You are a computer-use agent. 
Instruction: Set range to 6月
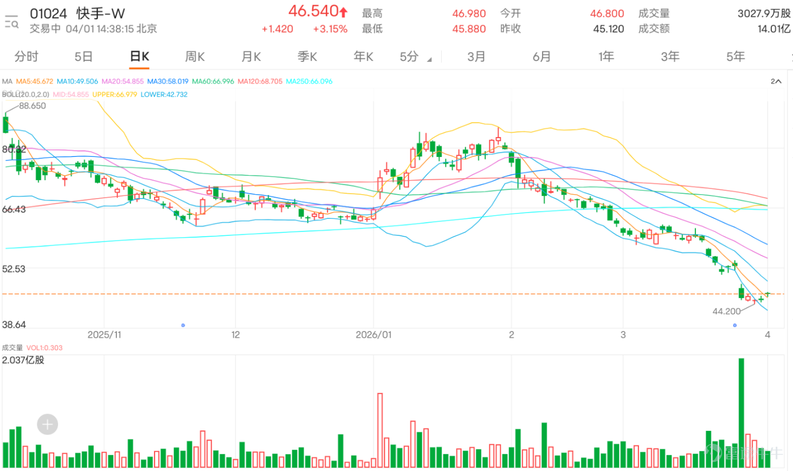tap(542, 56)
